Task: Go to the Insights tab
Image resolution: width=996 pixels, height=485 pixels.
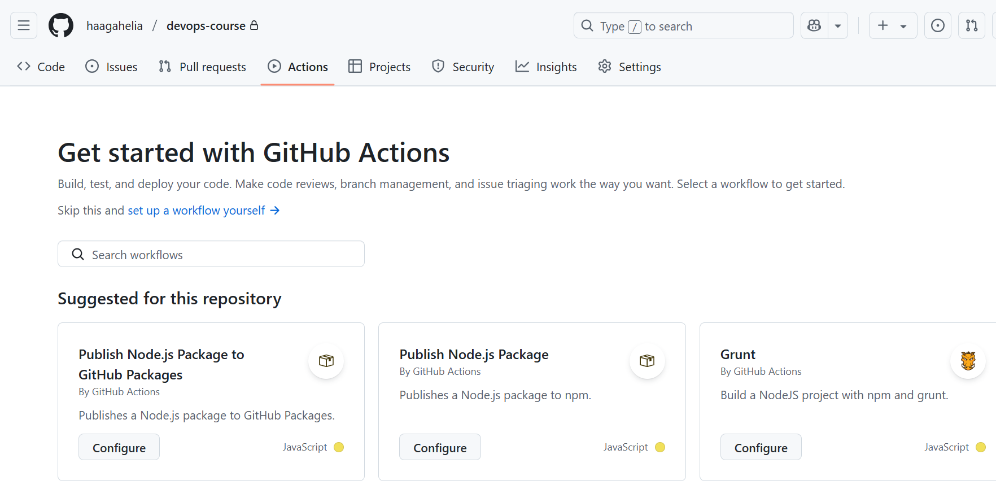Action: coord(546,67)
